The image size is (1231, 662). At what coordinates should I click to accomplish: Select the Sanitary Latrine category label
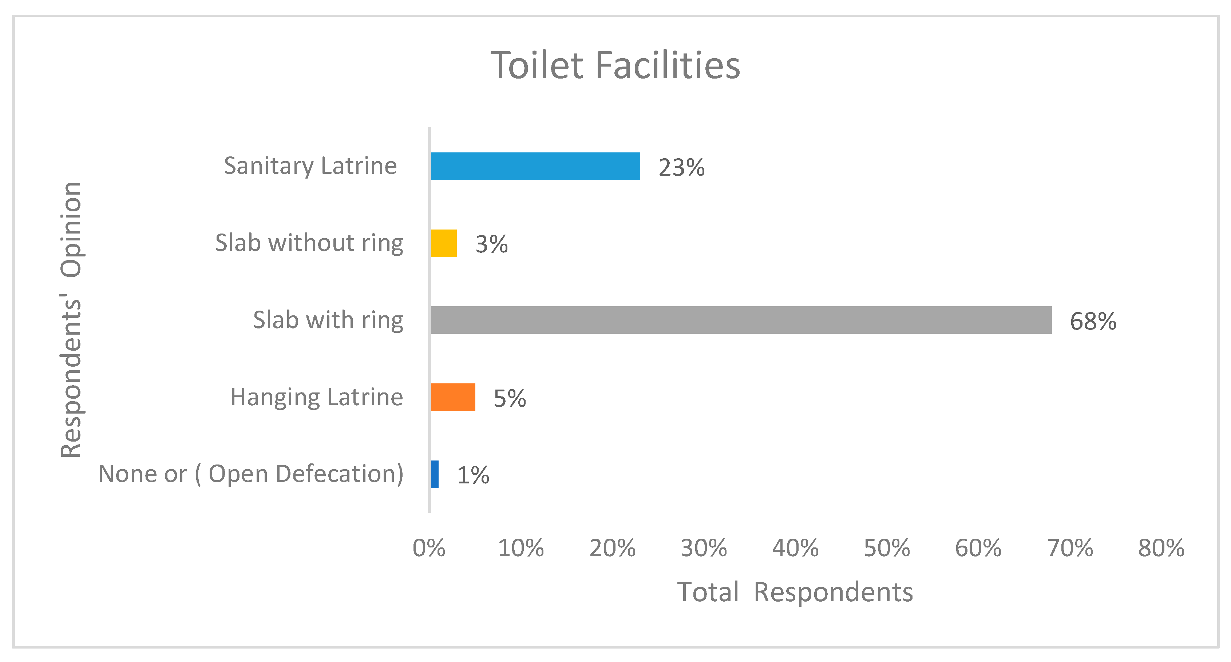tap(310, 166)
